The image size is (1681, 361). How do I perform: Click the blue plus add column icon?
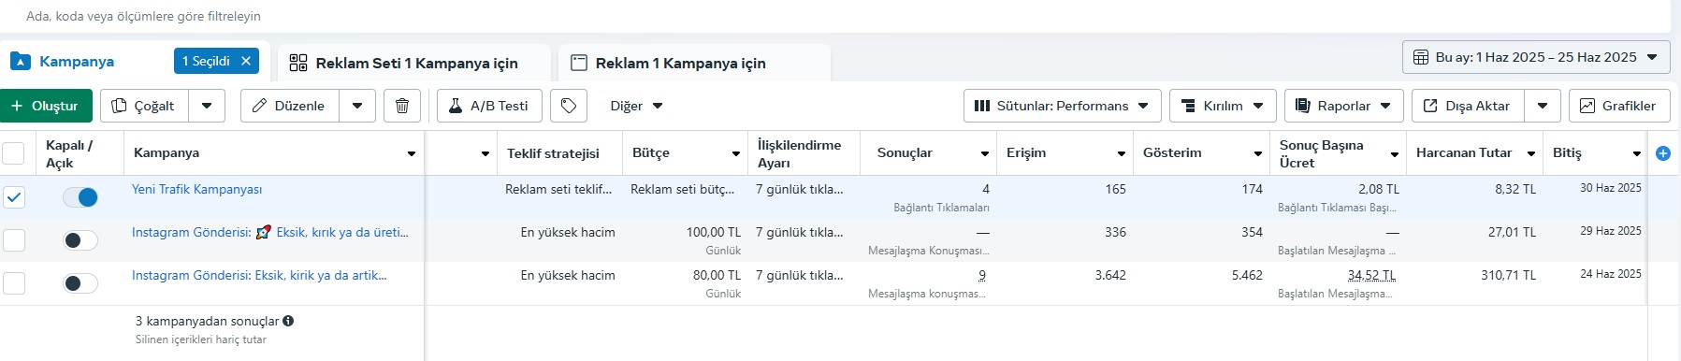coord(1663,153)
